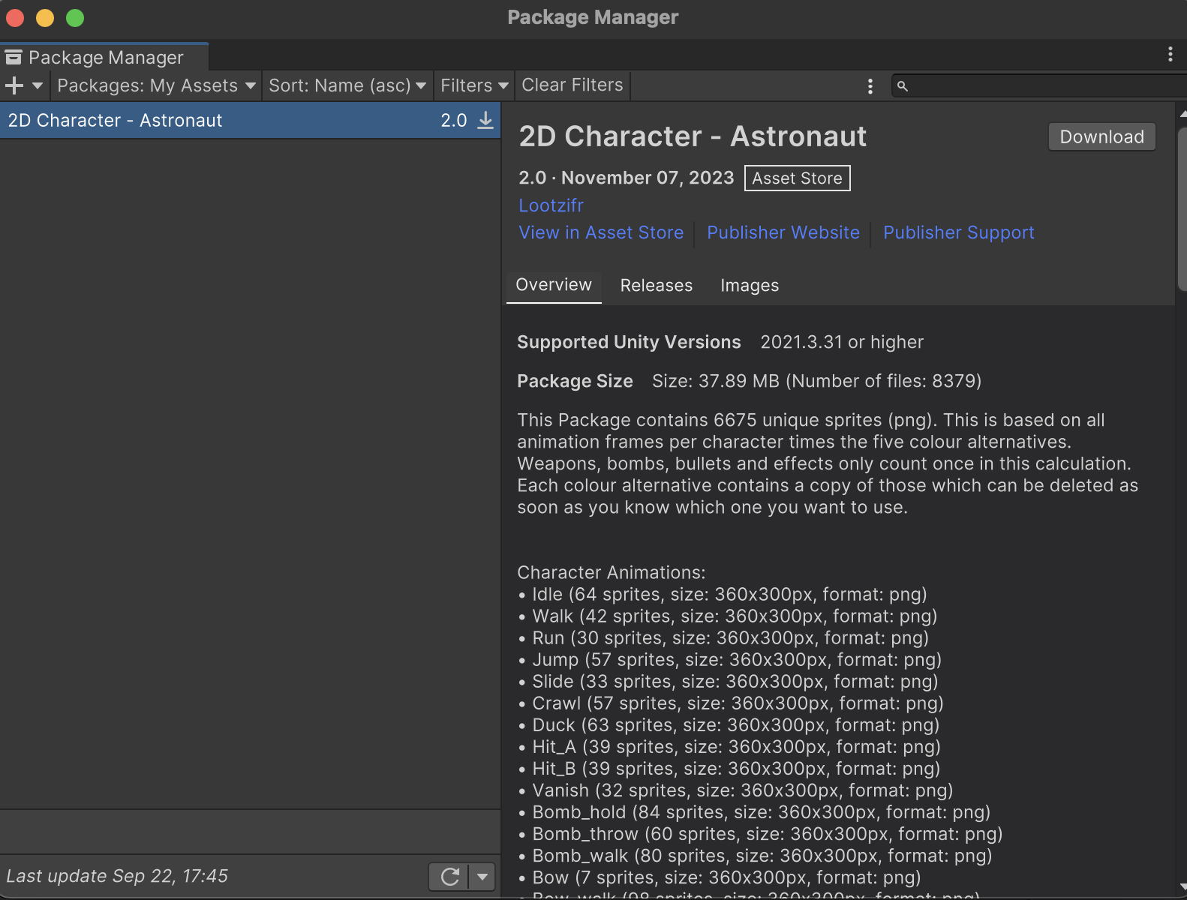Click the scrollbar down arrow at the bottom right

coord(1183,887)
